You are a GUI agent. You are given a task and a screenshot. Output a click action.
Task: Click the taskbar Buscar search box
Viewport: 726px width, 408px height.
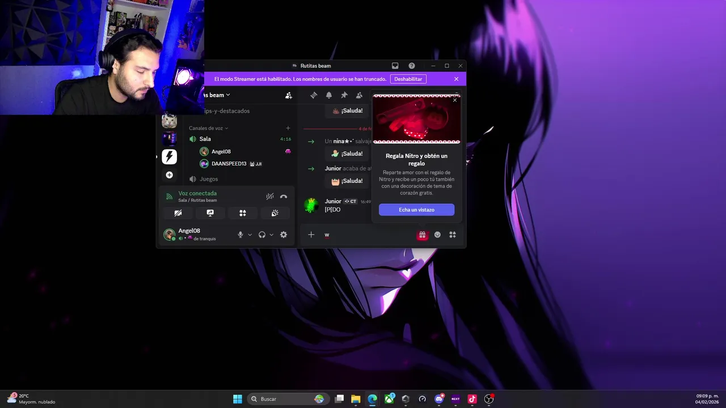[288, 399]
